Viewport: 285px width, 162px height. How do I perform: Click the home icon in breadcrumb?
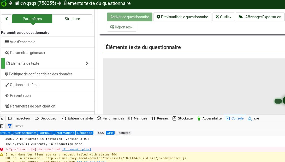[x=17, y=3]
